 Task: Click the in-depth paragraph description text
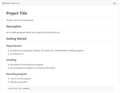(33, 33)
